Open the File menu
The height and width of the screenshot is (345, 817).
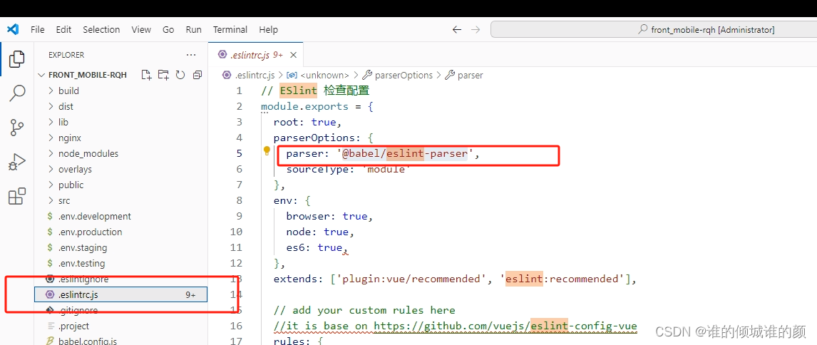point(38,30)
